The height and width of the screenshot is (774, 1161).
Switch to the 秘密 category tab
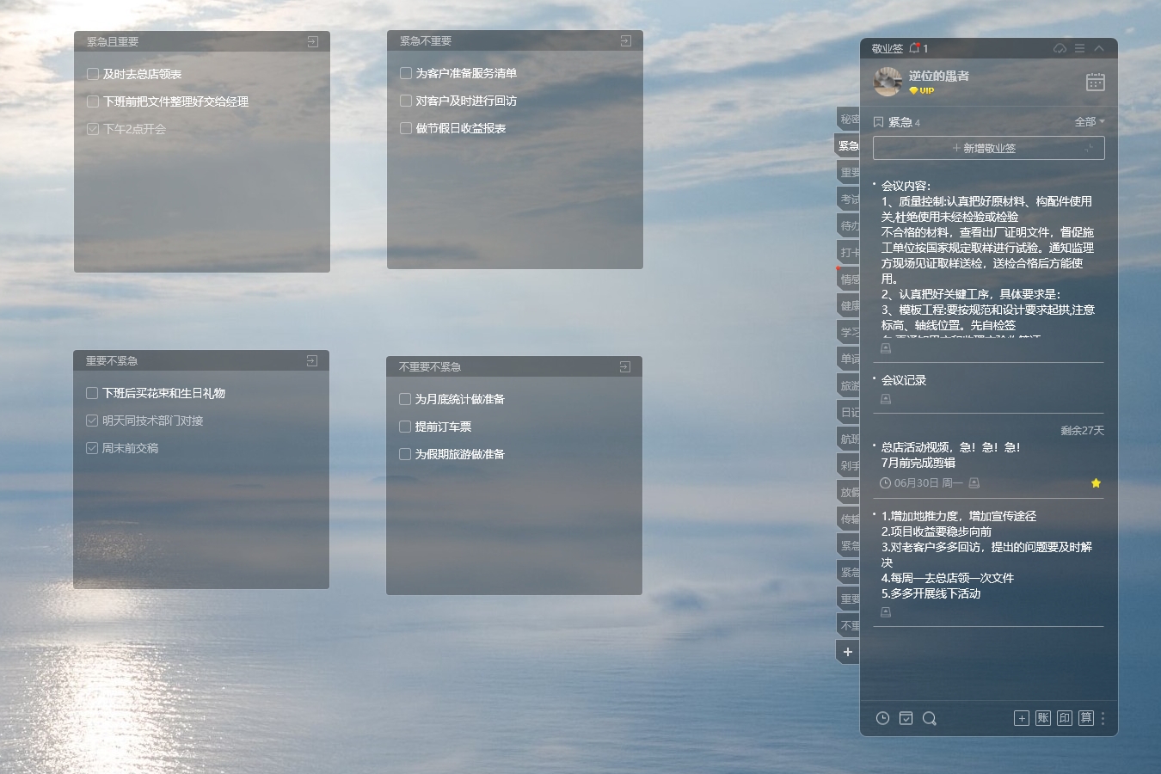point(849,119)
